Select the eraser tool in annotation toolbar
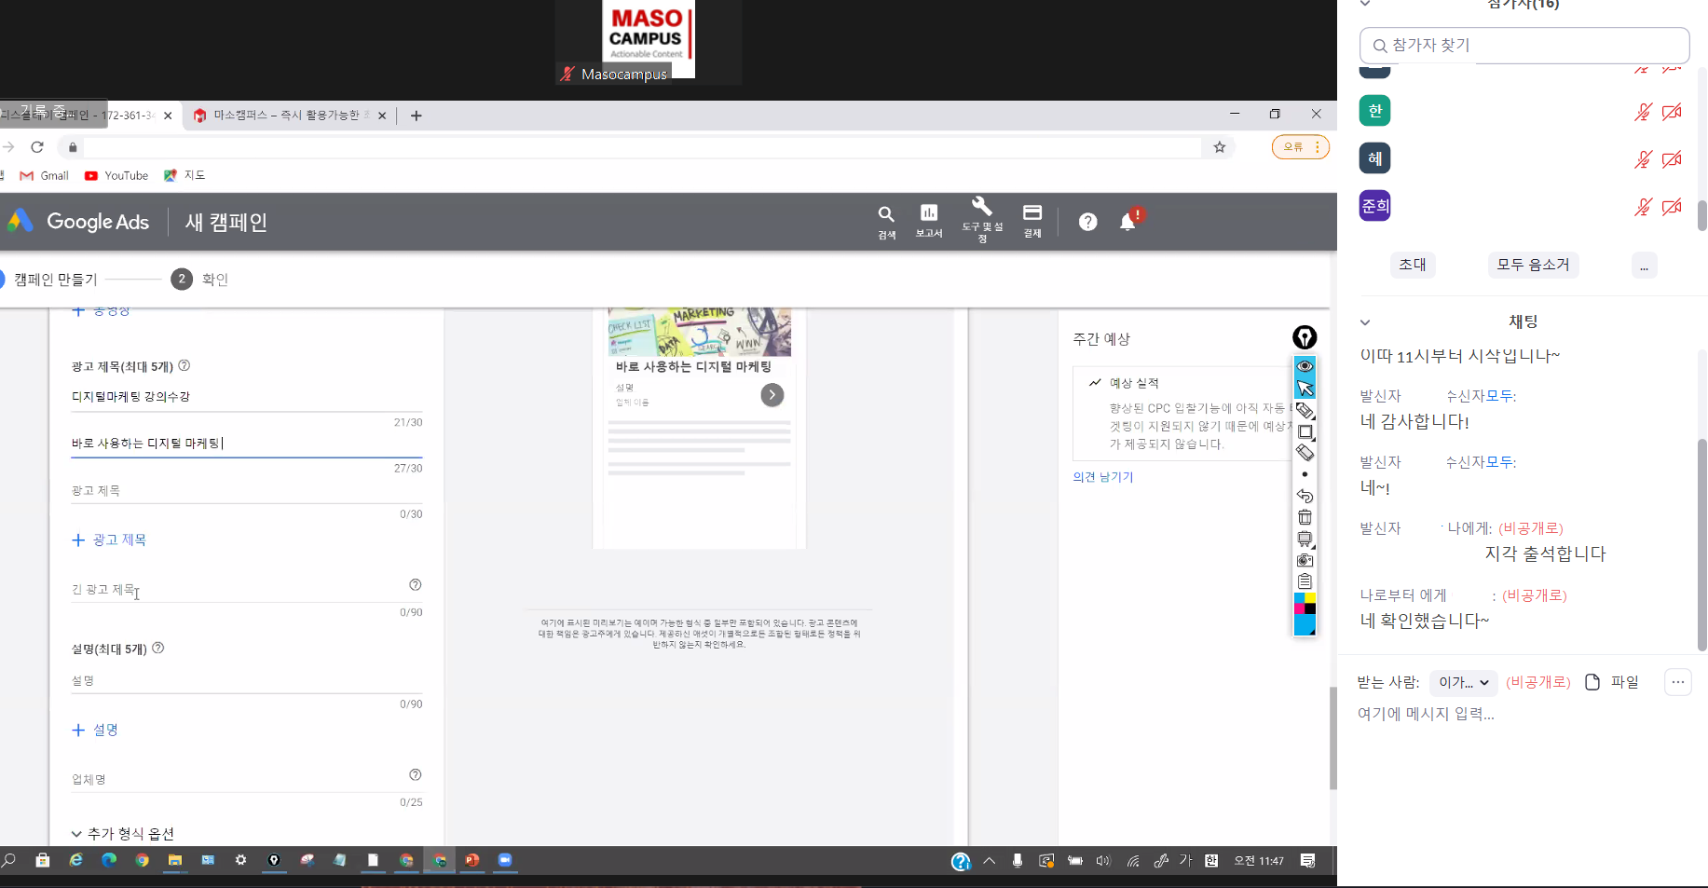Image resolution: width=1708 pixels, height=888 pixels. point(1305,453)
